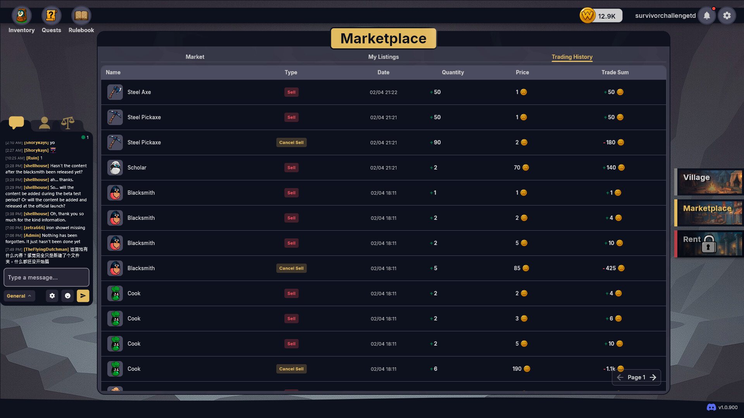Image resolution: width=744 pixels, height=418 pixels.
Task: Select the chat bubble tab in the sidebar
Action: point(16,122)
